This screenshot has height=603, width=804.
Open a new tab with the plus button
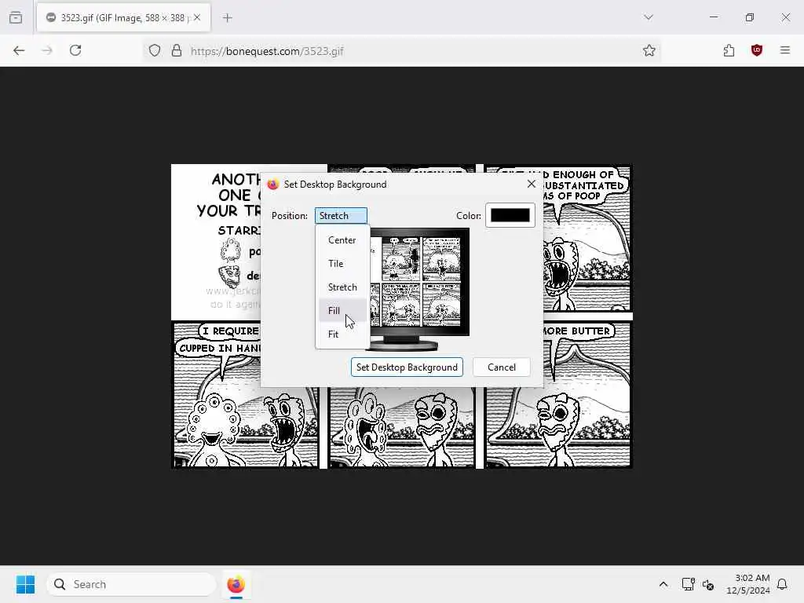pos(228,18)
